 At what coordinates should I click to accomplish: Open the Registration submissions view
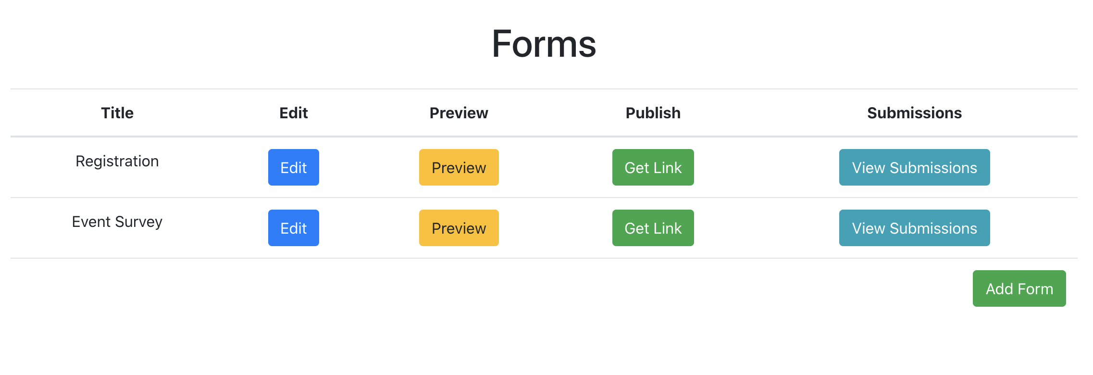[x=914, y=167]
